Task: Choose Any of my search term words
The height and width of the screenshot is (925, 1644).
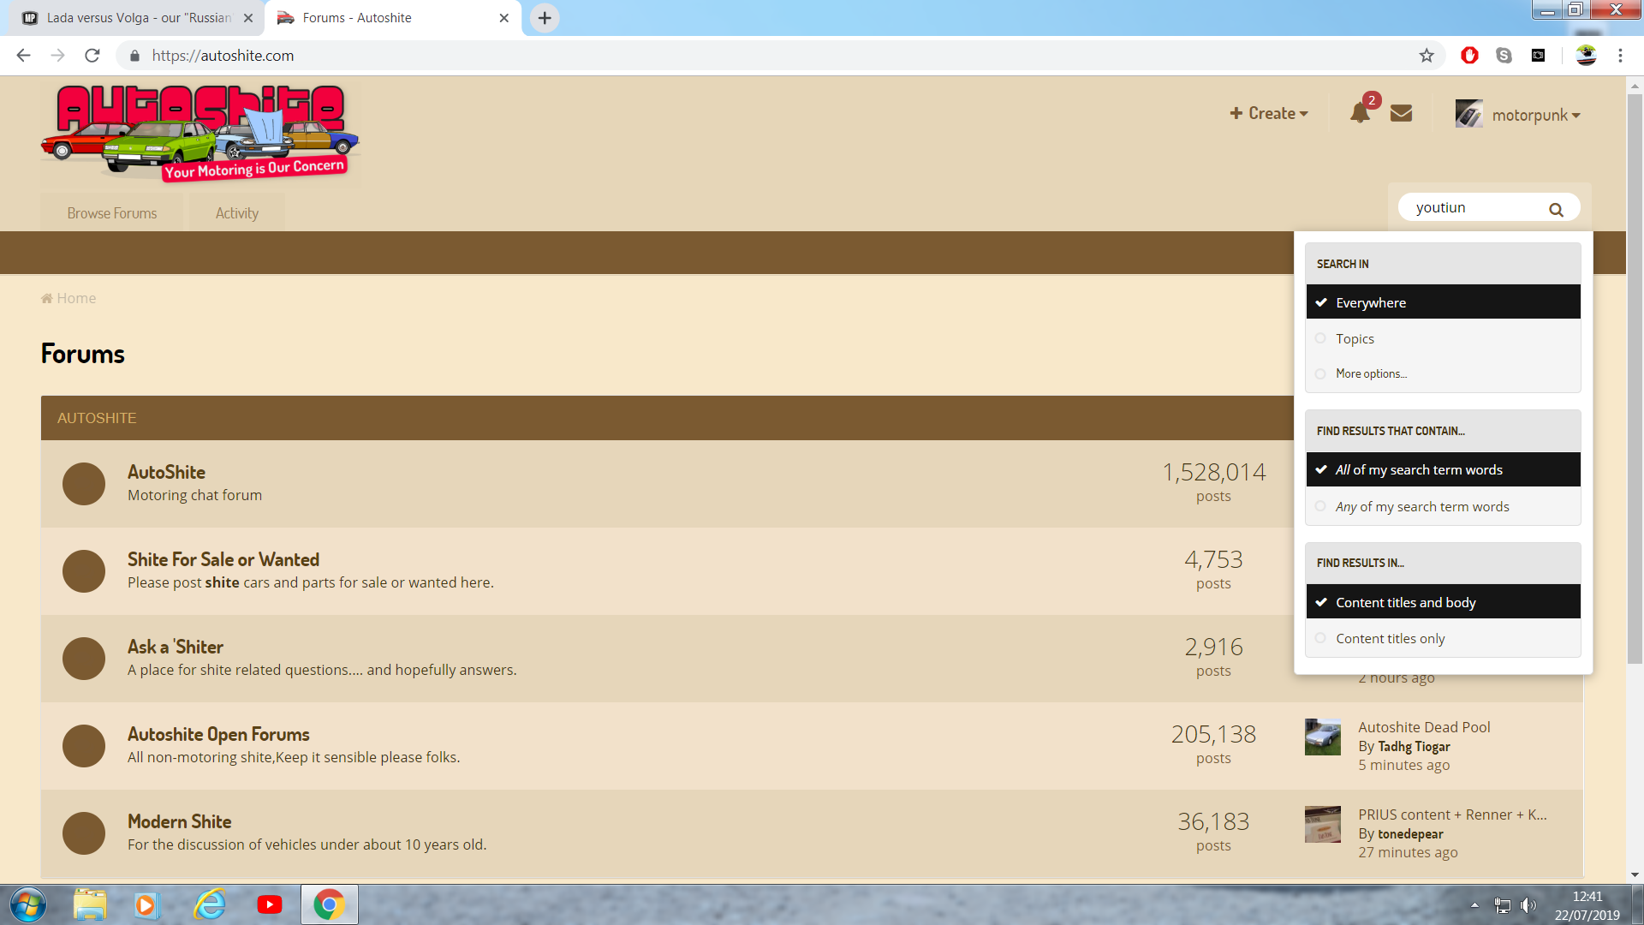Action: pos(1443,506)
